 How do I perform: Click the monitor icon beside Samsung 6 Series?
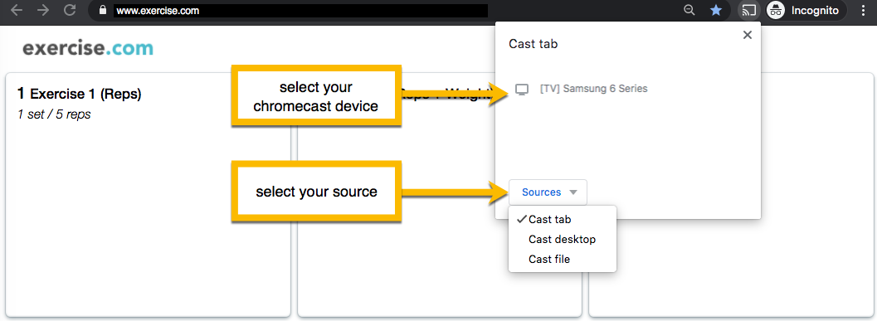pyautogui.click(x=521, y=90)
